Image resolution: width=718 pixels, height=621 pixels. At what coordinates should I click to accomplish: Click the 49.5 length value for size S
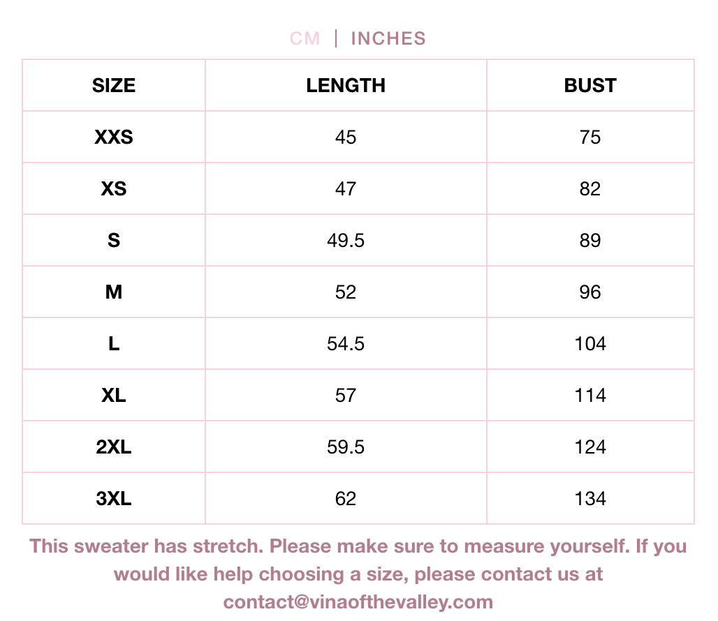[x=346, y=241]
